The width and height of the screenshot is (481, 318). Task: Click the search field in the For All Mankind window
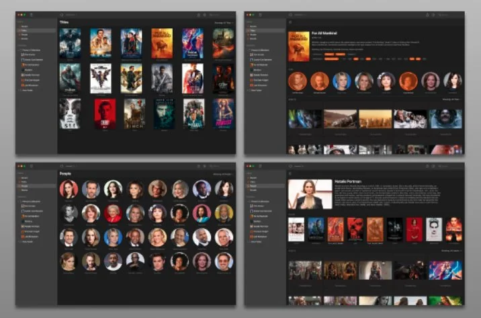[449, 15]
